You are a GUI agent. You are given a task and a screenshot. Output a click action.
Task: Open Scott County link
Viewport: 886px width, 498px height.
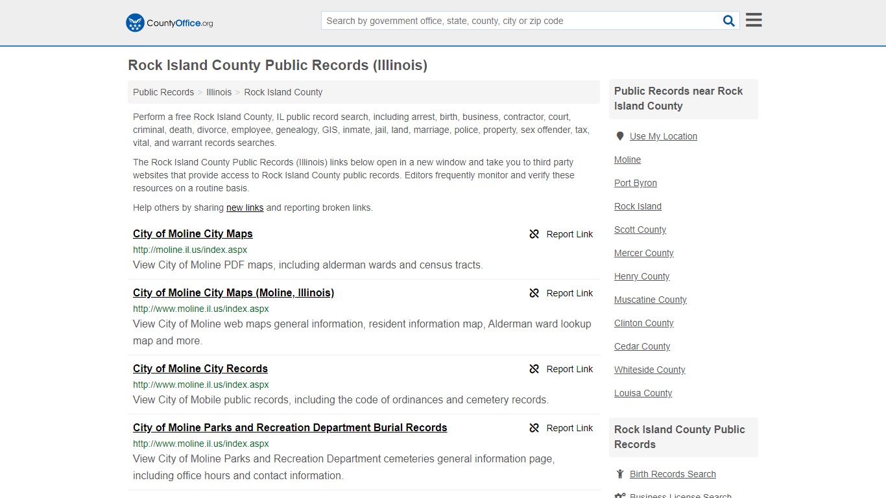pos(640,230)
